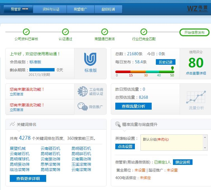Click the list box scroll up arrow
Viewport: 211px width, 190px height.
[x=205, y=137]
